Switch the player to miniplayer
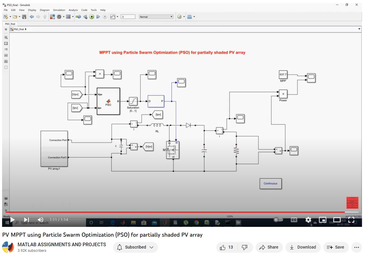The image size is (365, 256). (322, 220)
